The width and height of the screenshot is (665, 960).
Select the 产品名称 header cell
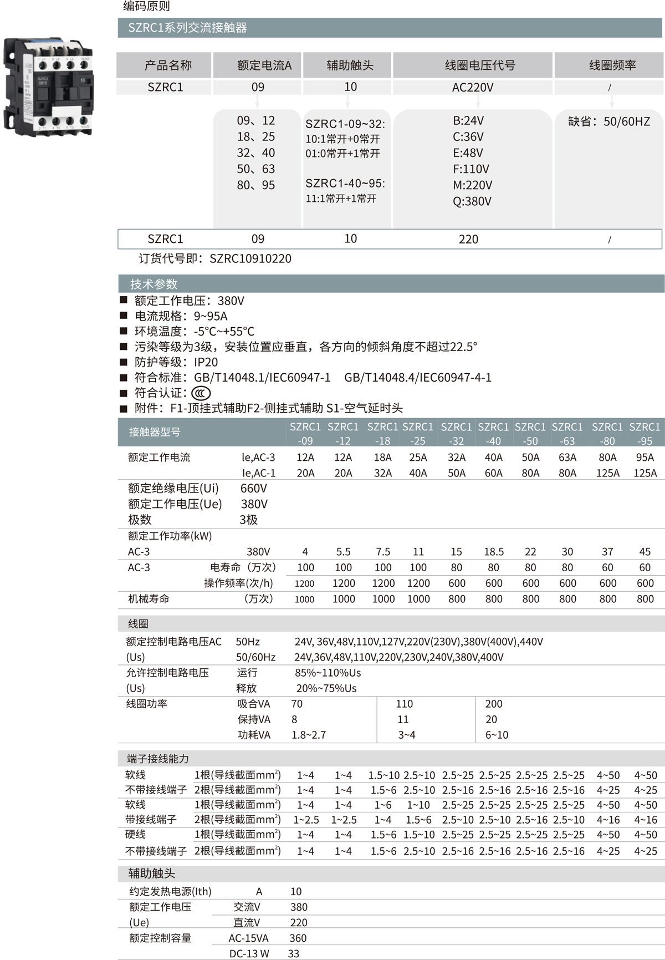(165, 65)
